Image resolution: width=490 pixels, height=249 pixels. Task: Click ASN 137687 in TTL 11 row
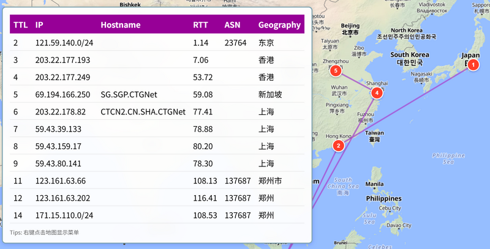click(x=238, y=180)
